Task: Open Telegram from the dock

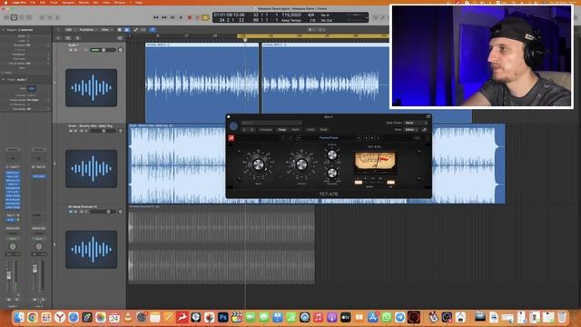Action: click(399, 317)
